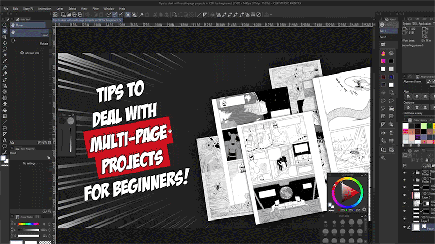
Task: Click the flip horizontal icon in Quick Access
Action: tap(383, 133)
